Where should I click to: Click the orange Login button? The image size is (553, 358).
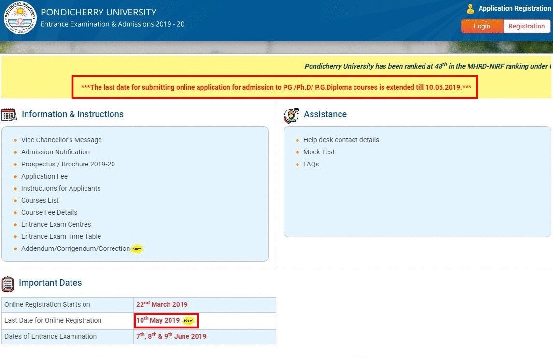tap(482, 26)
